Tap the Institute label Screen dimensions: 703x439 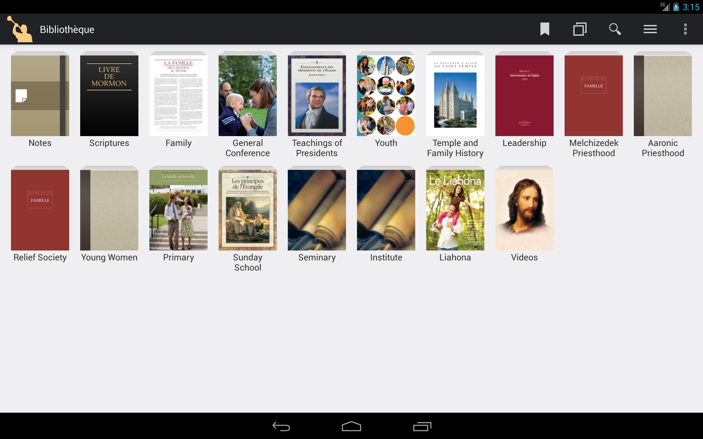tap(386, 257)
